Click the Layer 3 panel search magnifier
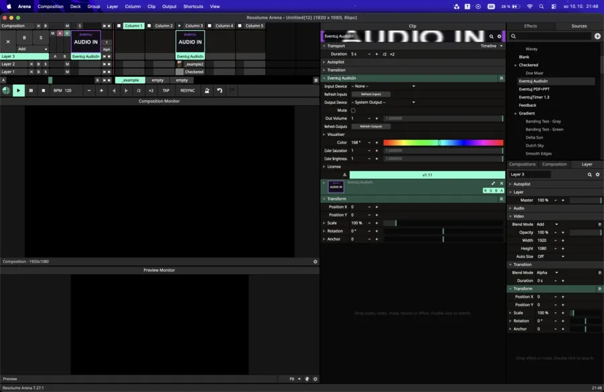604x392 pixels. tap(589, 175)
